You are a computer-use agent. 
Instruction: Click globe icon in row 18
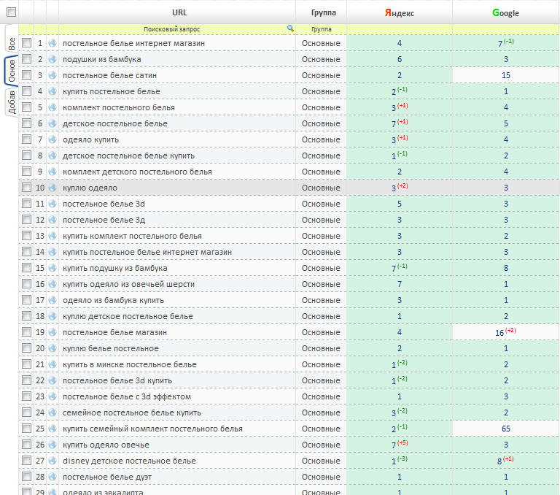52,317
